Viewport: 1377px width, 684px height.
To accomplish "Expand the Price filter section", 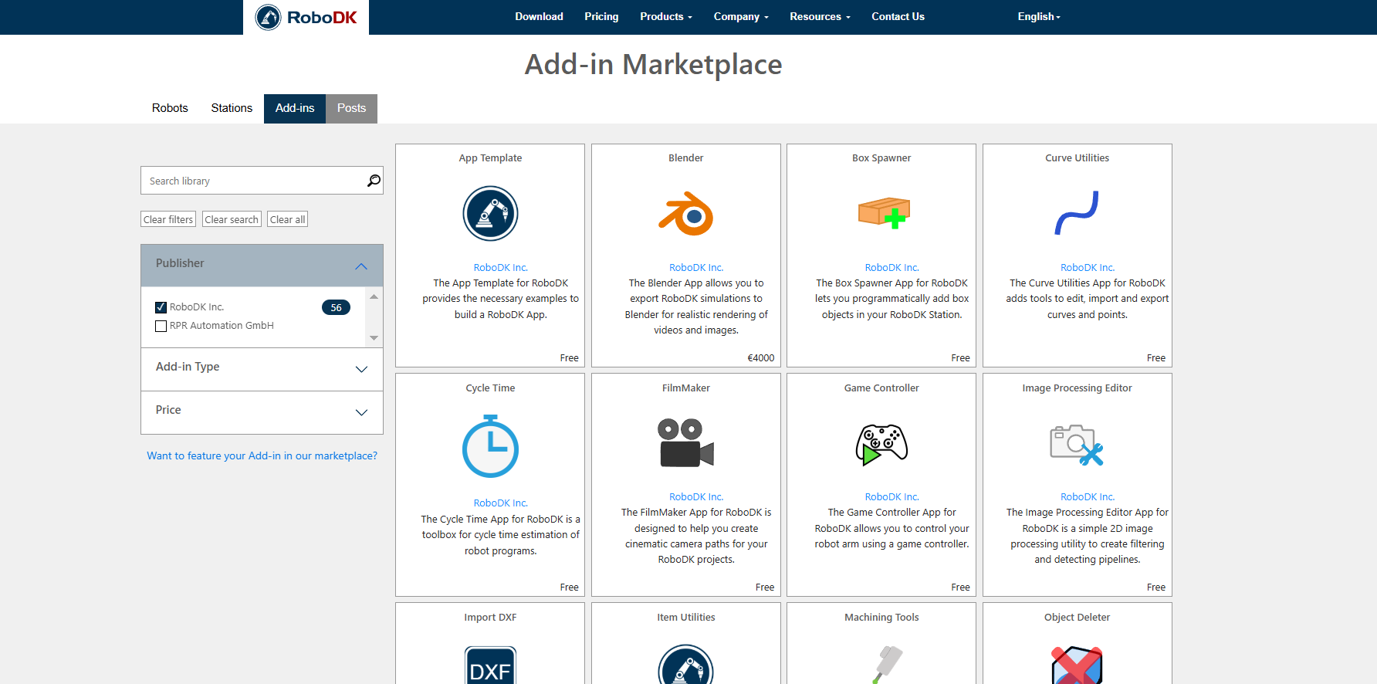I will (x=360, y=411).
